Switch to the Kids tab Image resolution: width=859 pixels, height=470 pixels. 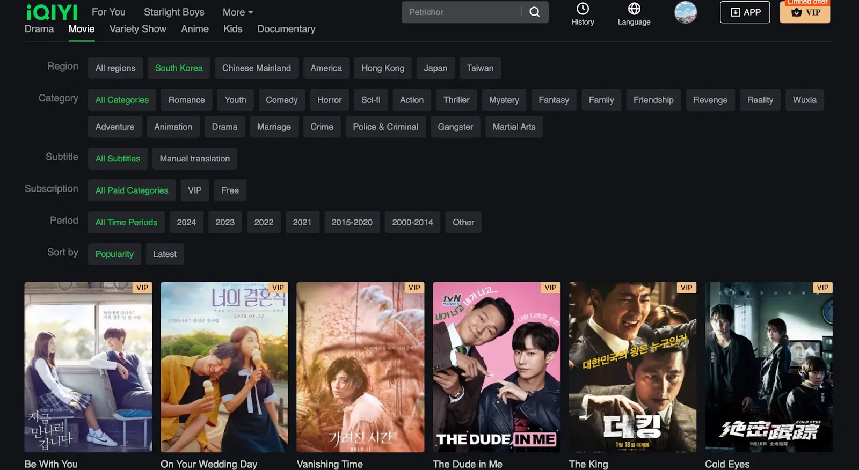click(233, 29)
